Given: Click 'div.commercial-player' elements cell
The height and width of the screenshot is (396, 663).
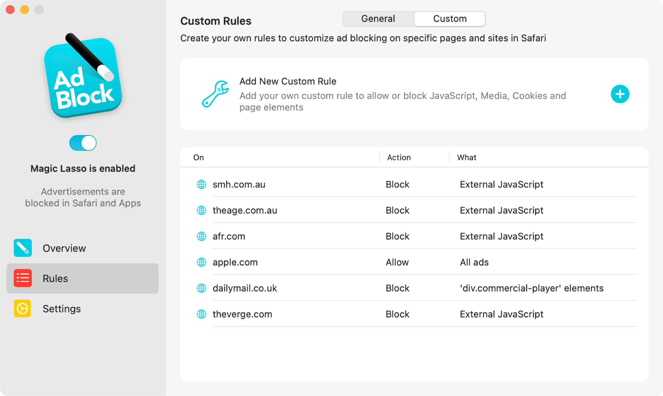Looking at the screenshot, I should pos(532,288).
